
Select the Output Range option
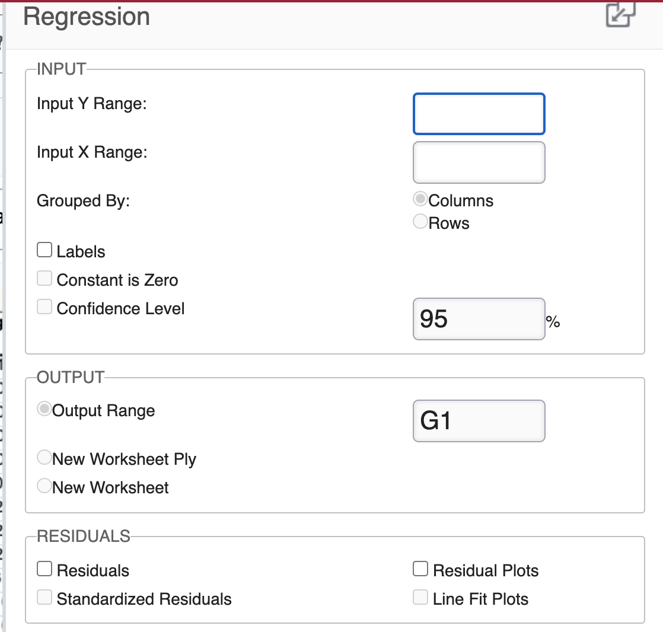click(x=43, y=408)
